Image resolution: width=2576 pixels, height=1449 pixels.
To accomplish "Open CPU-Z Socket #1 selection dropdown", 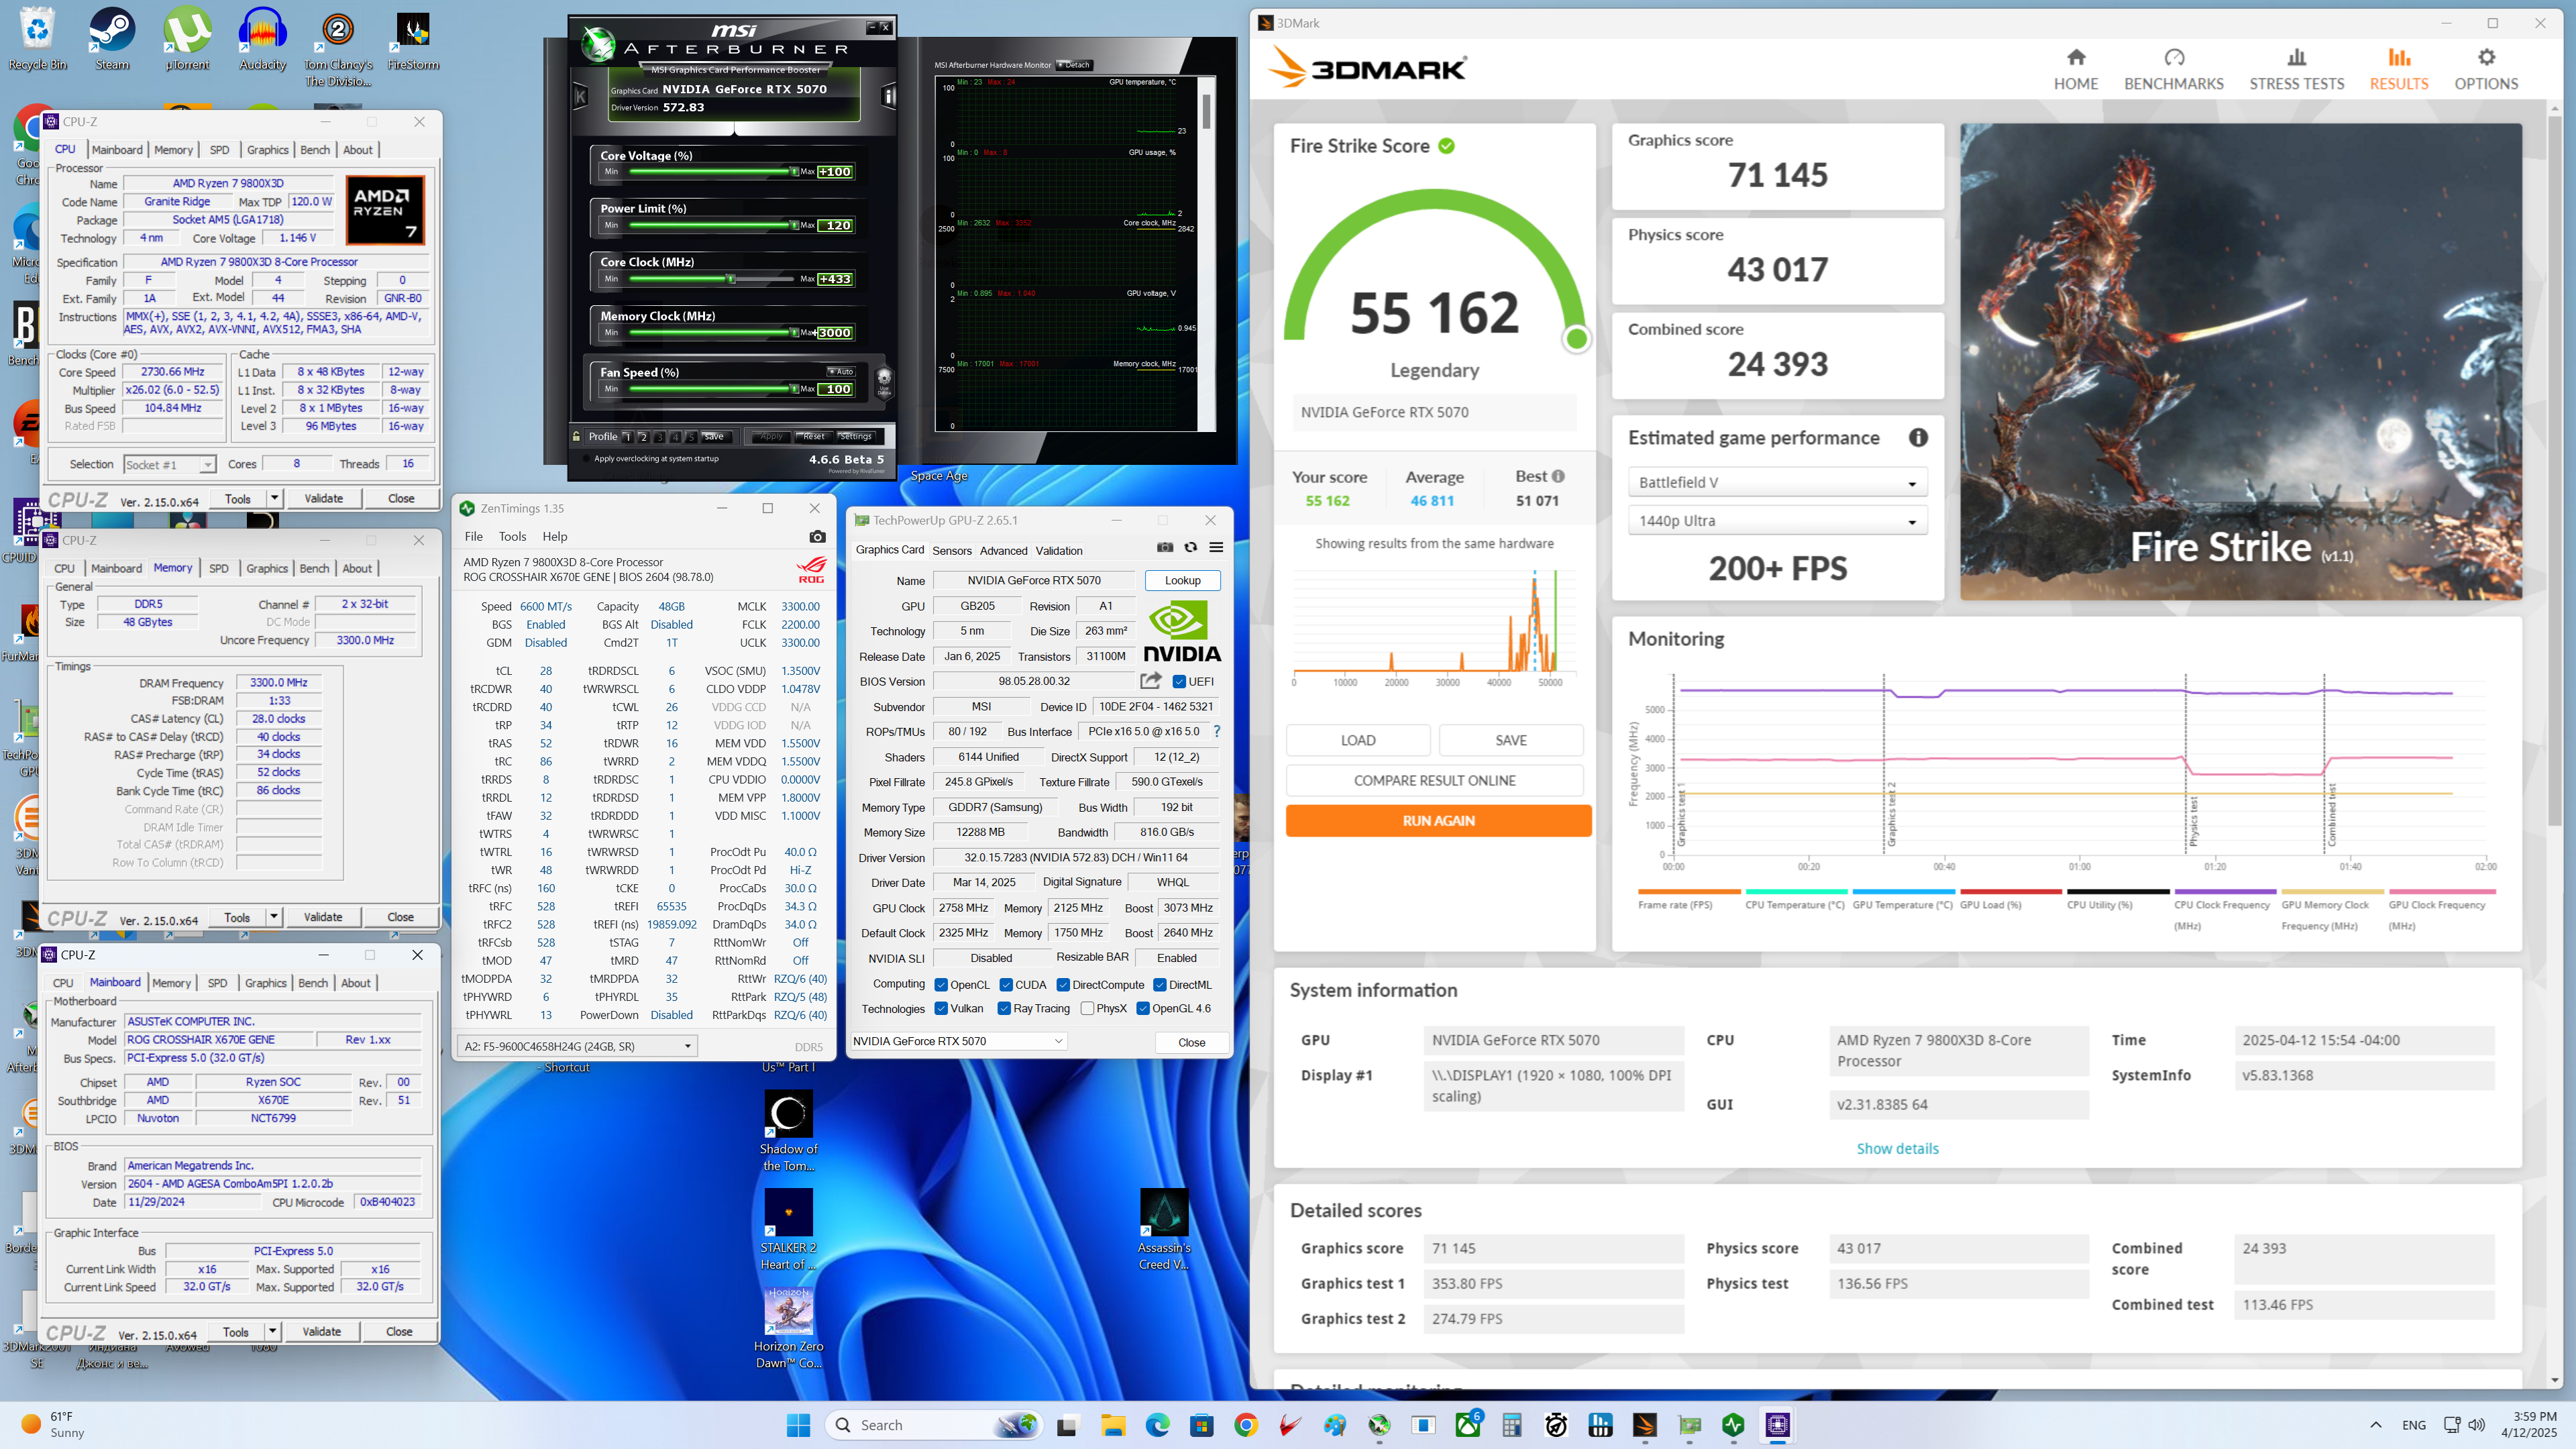I will [x=169, y=464].
